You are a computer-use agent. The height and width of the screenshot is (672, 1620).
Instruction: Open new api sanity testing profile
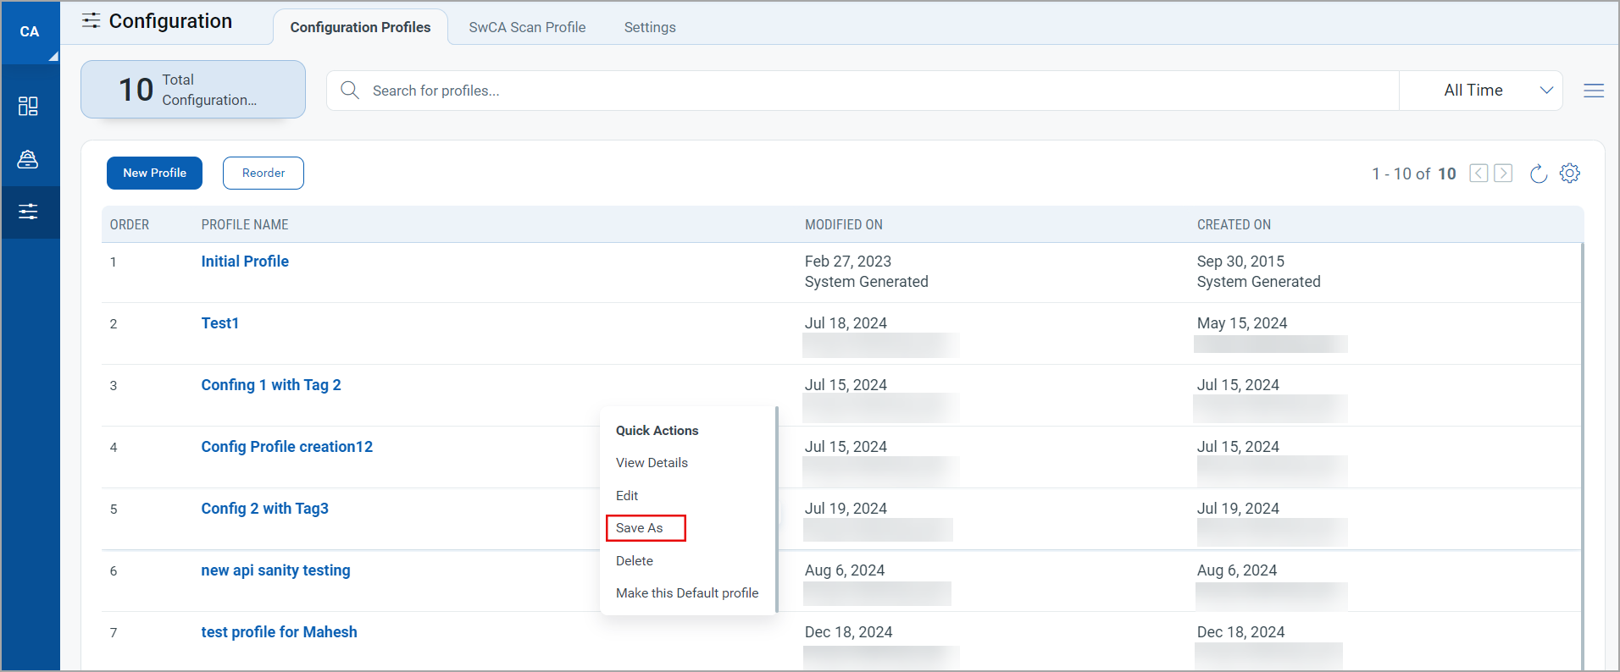click(x=275, y=570)
